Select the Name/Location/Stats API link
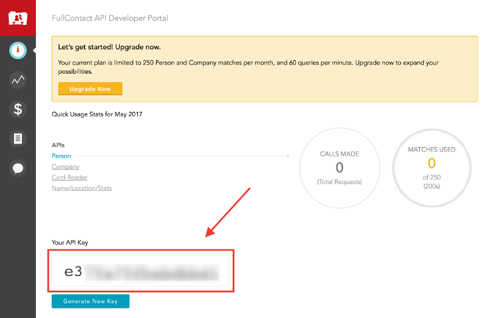The image size is (486, 318). tap(81, 188)
